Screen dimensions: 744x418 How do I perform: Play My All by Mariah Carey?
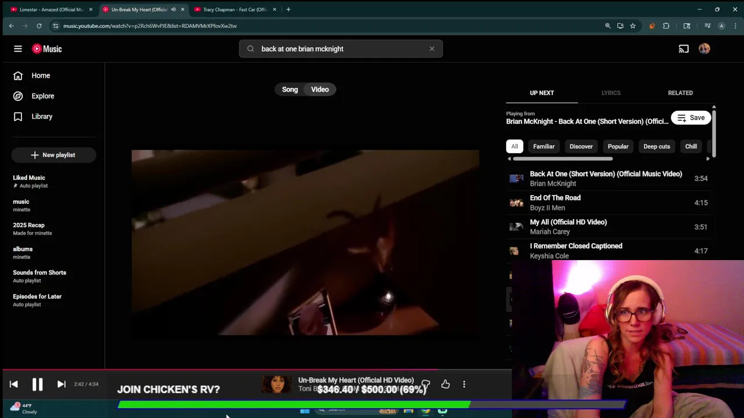tap(608, 226)
